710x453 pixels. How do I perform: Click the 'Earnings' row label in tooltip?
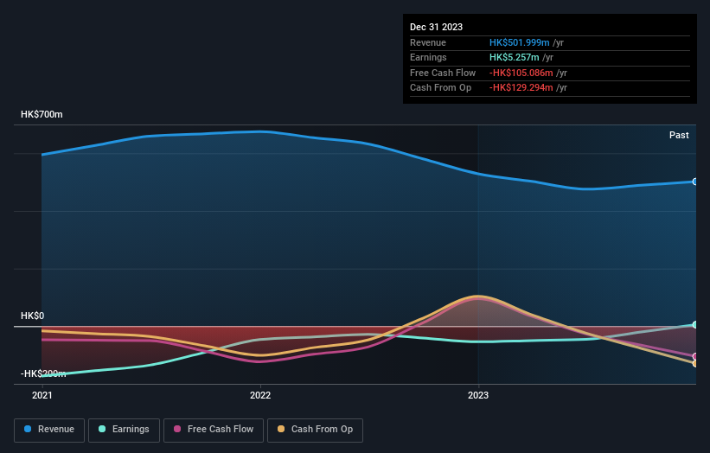click(428, 57)
